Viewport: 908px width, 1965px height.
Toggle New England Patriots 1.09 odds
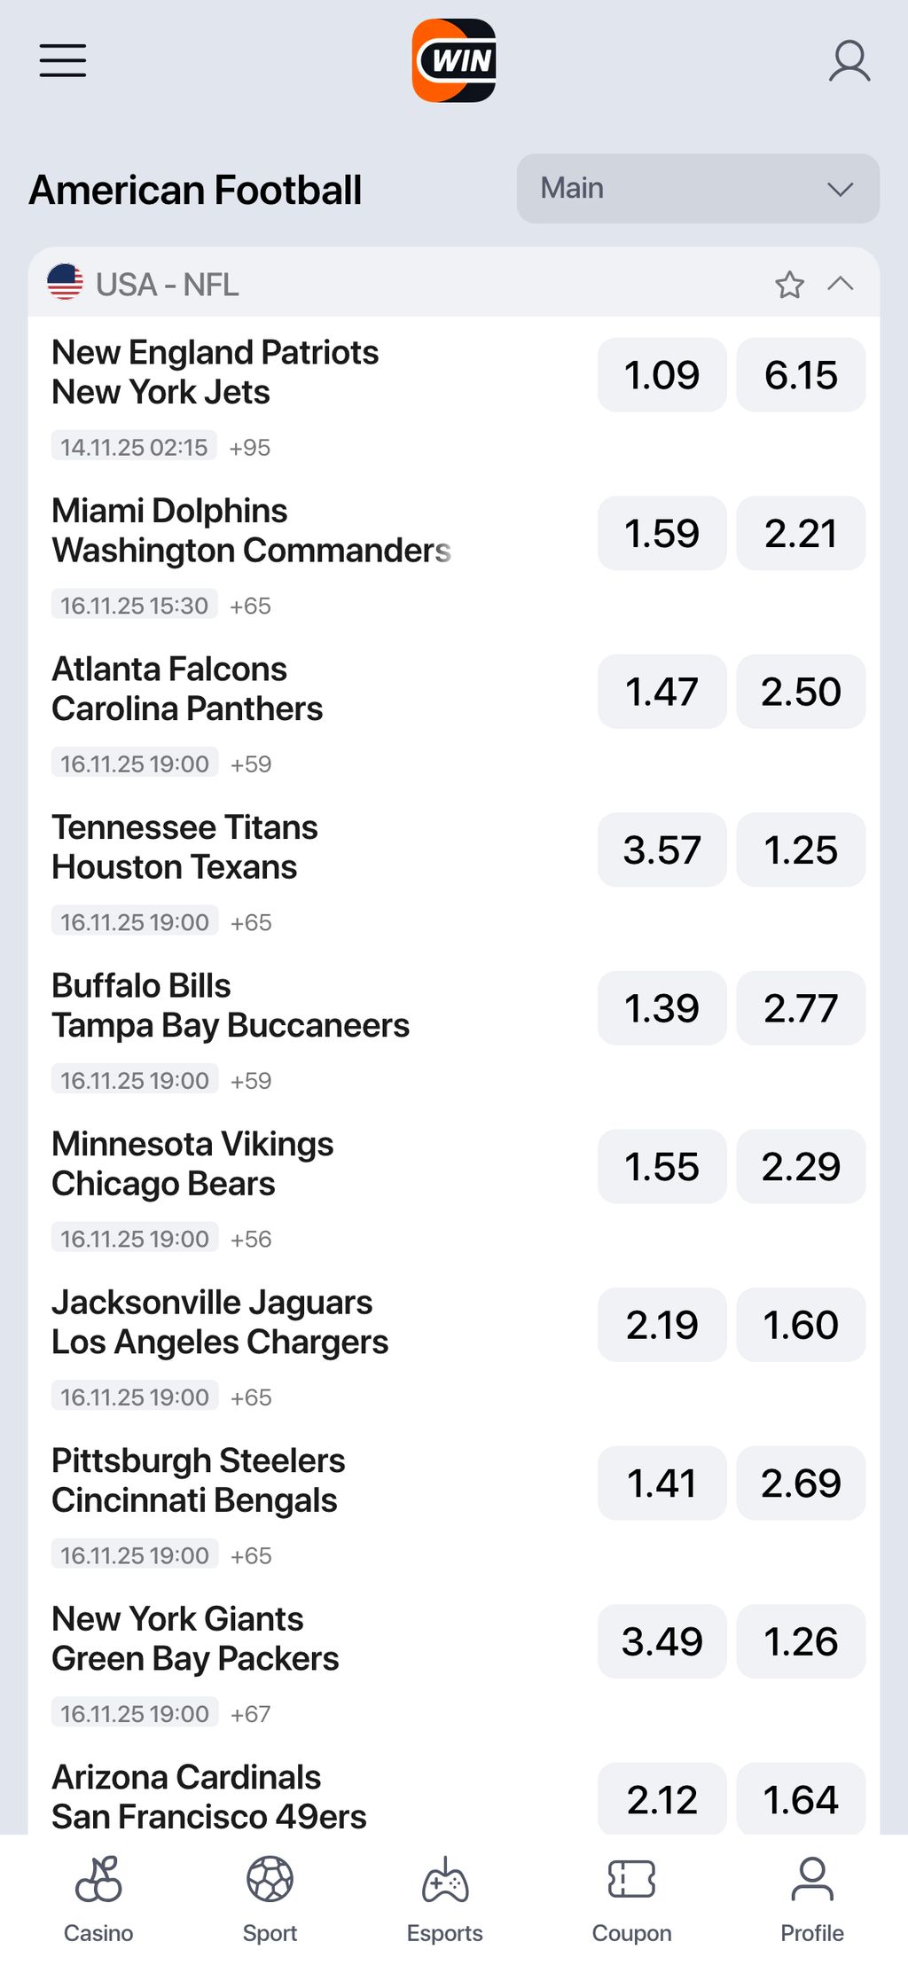click(x=661, y=375)
